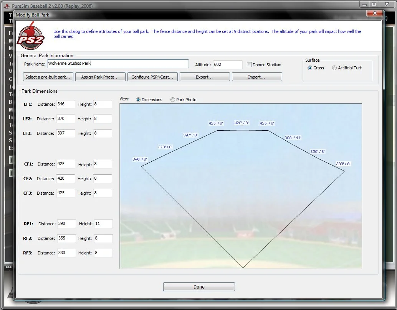Import a ball park file

point(256,77)
